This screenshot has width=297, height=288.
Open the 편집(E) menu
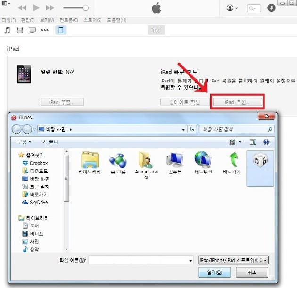[x=28, y=20]
